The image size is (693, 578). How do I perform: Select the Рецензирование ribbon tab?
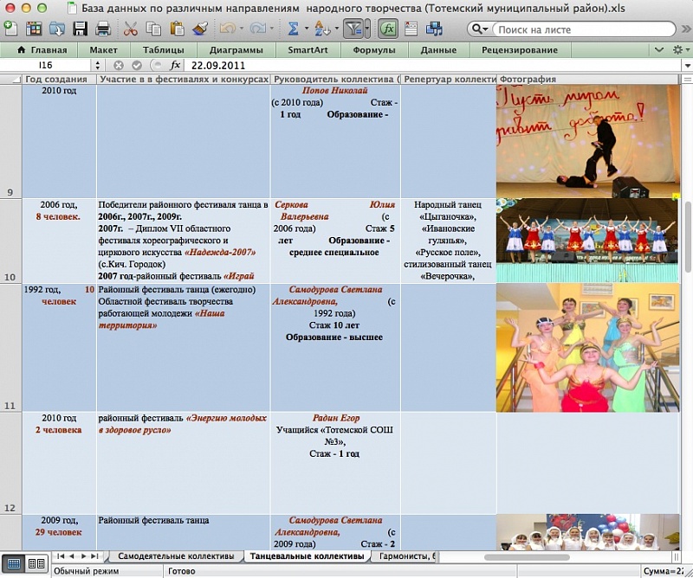click(519, 50)
